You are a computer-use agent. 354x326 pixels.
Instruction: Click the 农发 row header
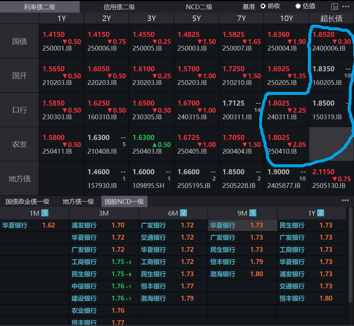[x=20, y=144]
